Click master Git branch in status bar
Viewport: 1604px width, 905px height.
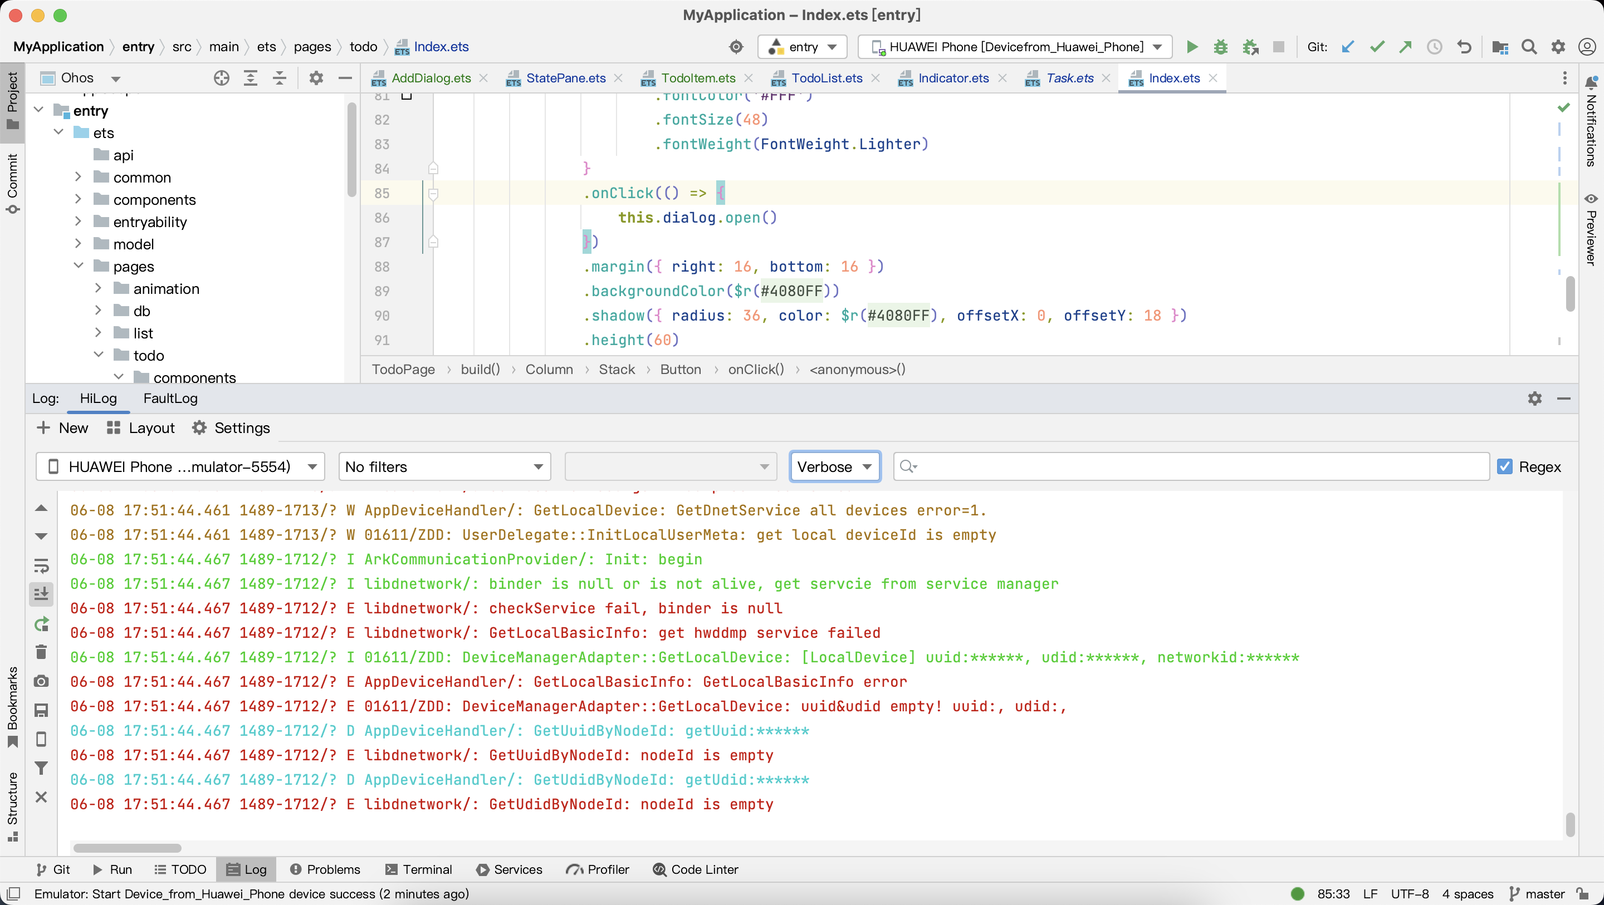point(1537,894)
